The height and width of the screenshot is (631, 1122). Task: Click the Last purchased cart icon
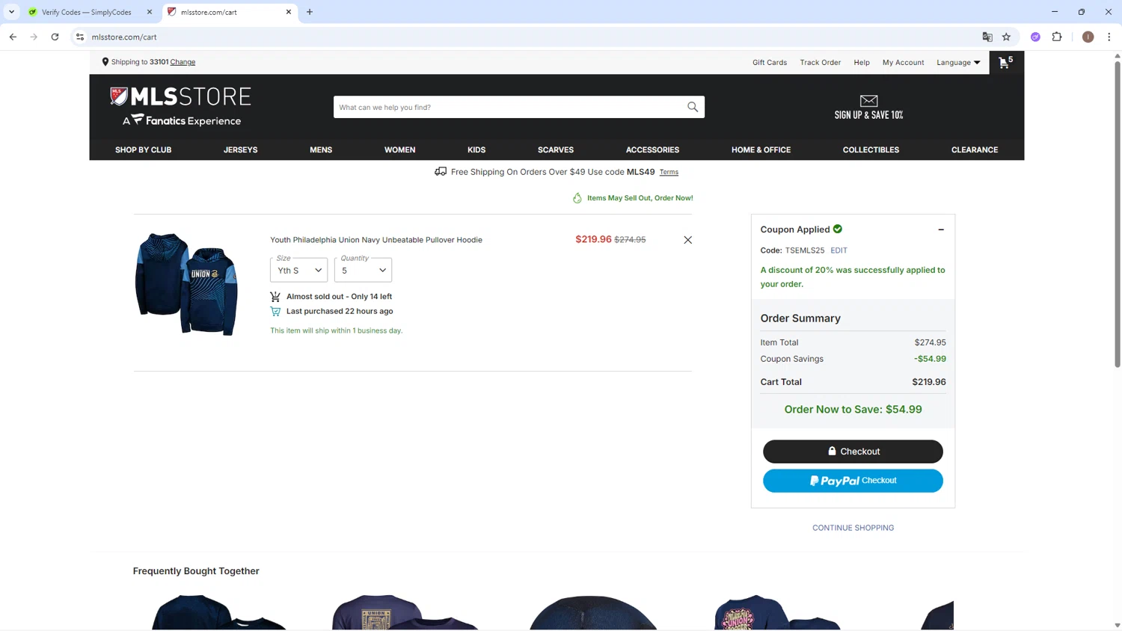click(x=275, y=311)
